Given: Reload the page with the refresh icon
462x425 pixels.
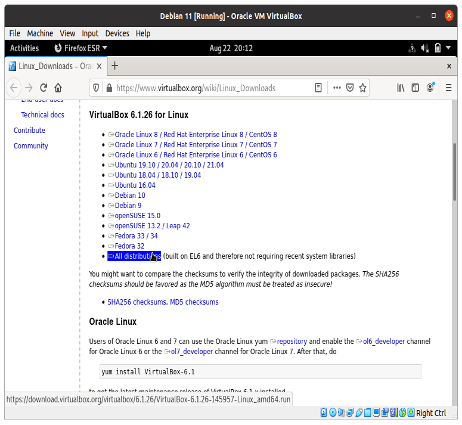Looking at the screenshot, I should pyautogui.click(x=44, y=88).
